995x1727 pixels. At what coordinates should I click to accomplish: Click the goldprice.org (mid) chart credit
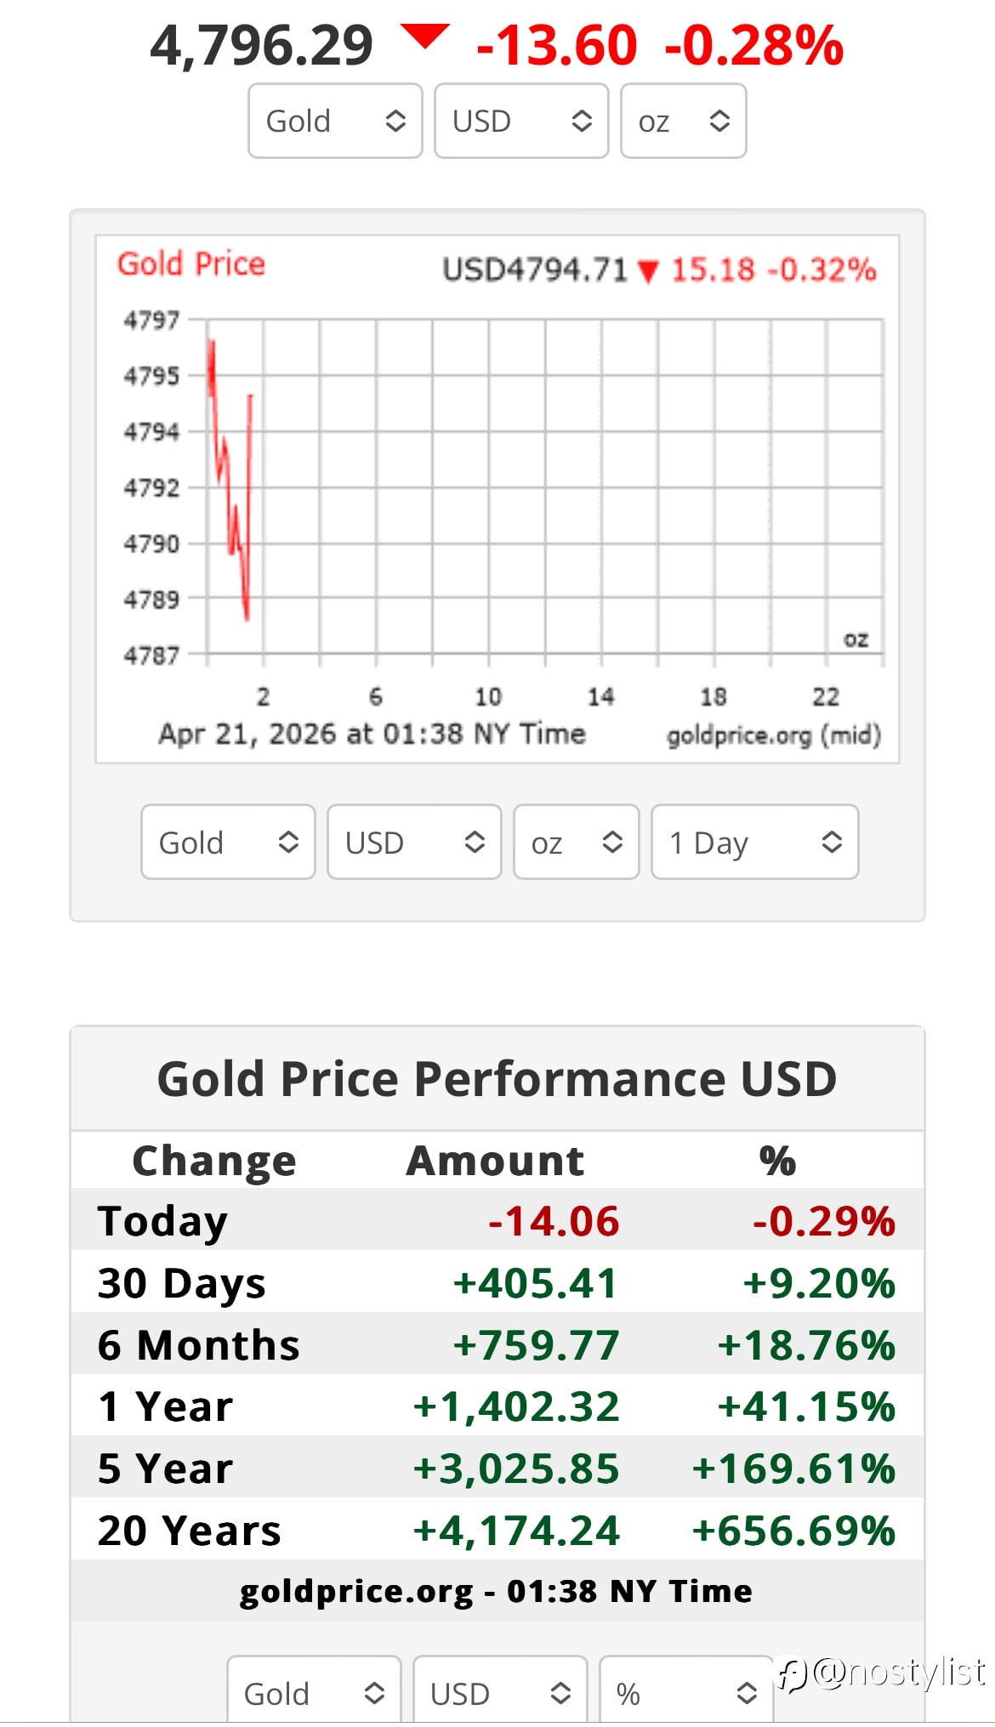click(773, 735)
